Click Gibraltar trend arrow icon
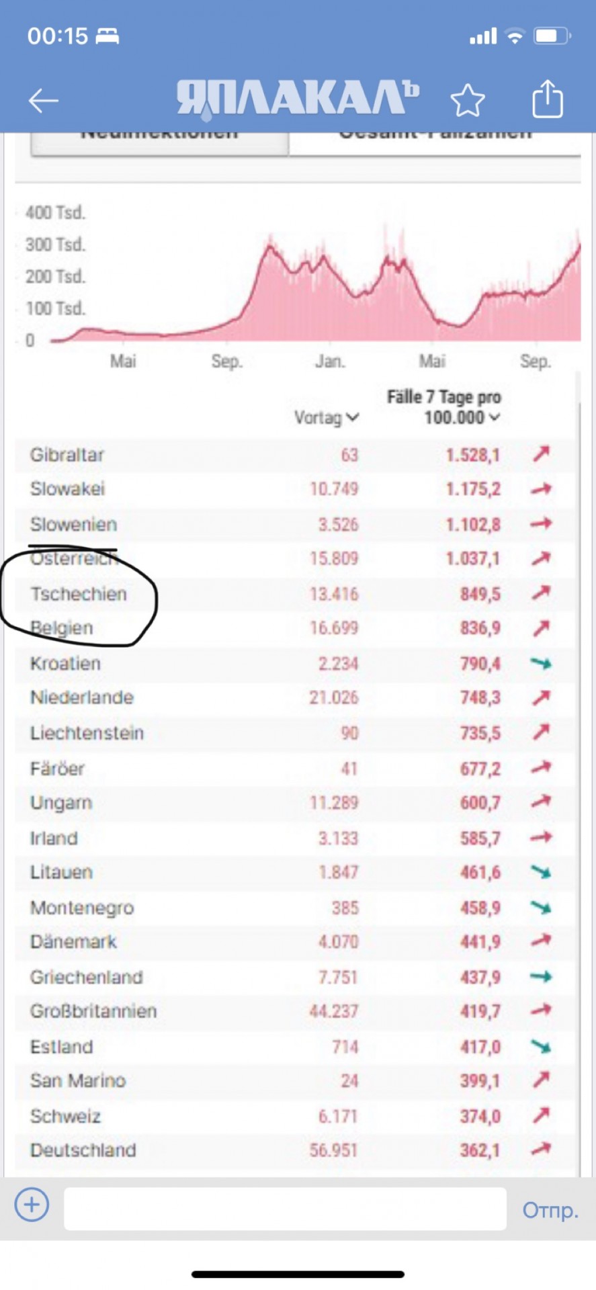 click(541, 454)
